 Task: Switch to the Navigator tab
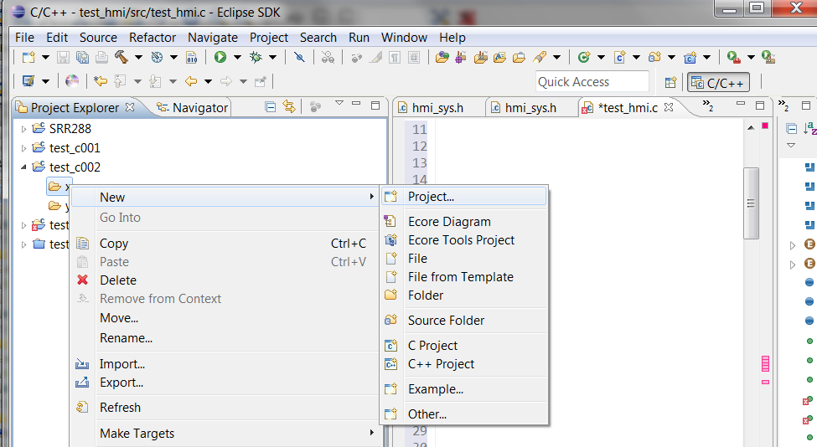(x=193, y=108)
